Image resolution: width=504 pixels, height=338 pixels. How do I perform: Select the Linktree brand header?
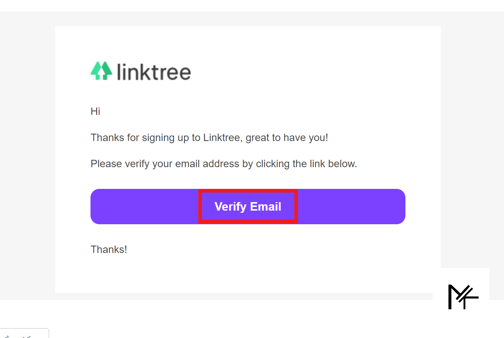click(x=141, y=71)
